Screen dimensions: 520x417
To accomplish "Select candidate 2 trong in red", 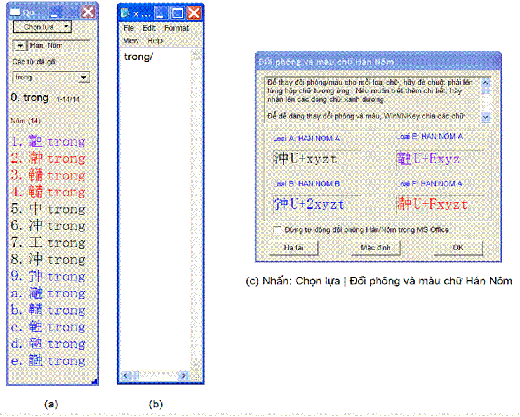I will (48, 158).
